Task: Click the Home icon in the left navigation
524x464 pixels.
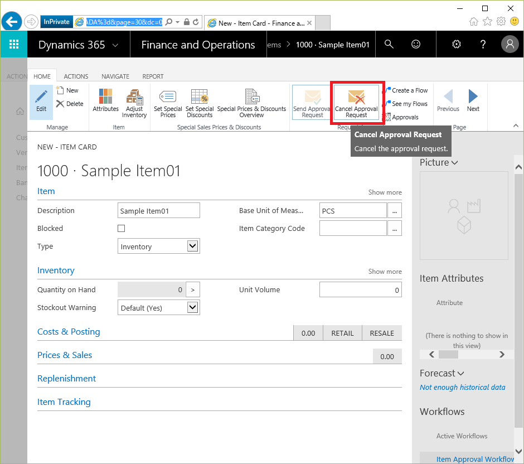Action: [x=20, y=112]
